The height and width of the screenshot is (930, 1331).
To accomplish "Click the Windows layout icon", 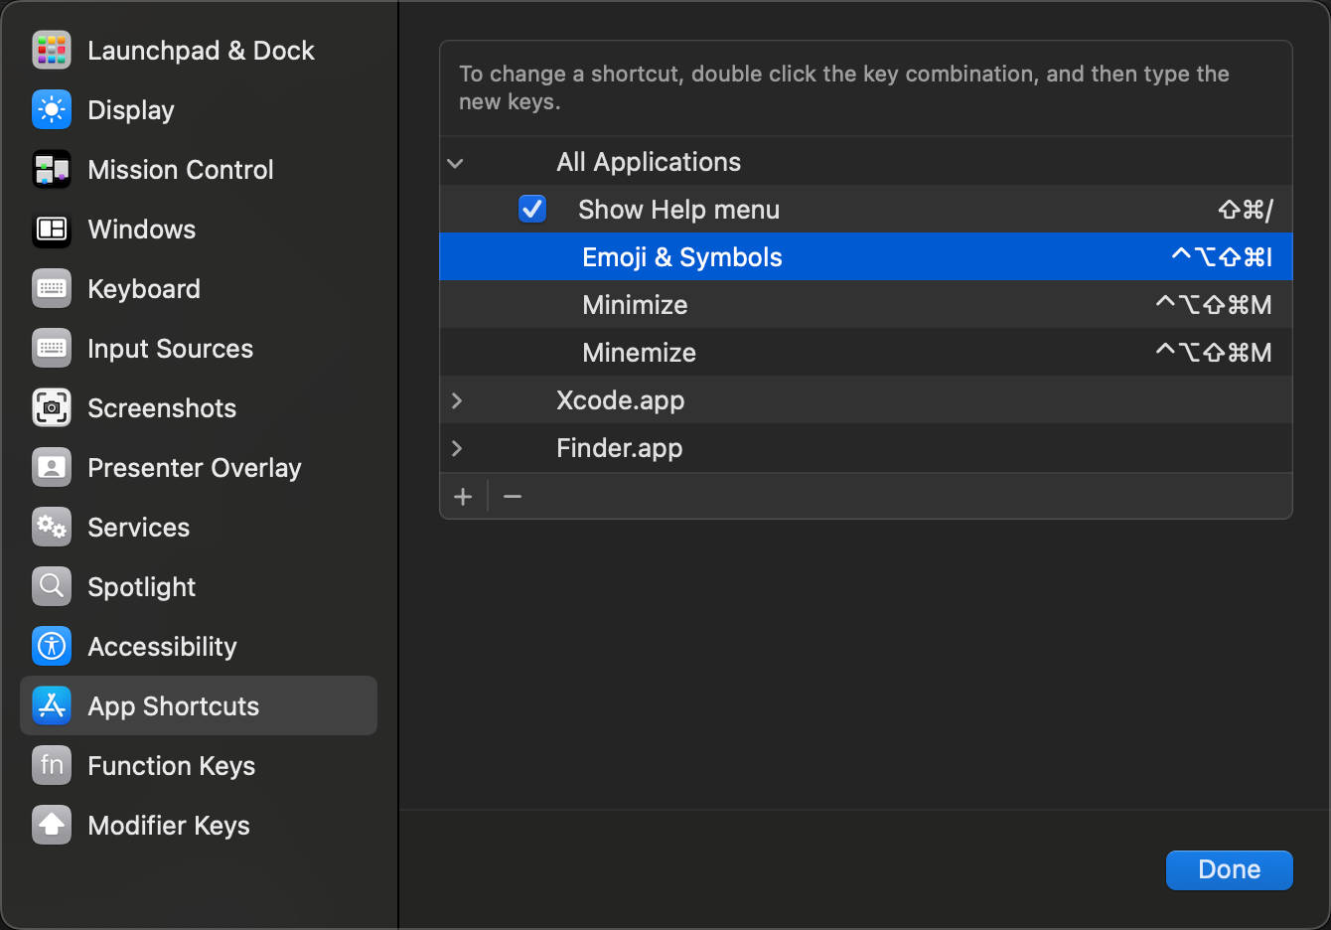I will click(x=52, y=230).
